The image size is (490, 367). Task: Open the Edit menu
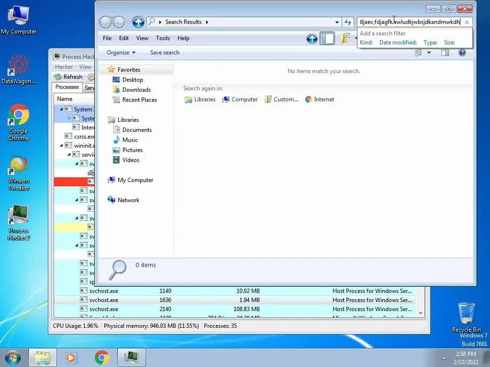[x=124, y=38]
